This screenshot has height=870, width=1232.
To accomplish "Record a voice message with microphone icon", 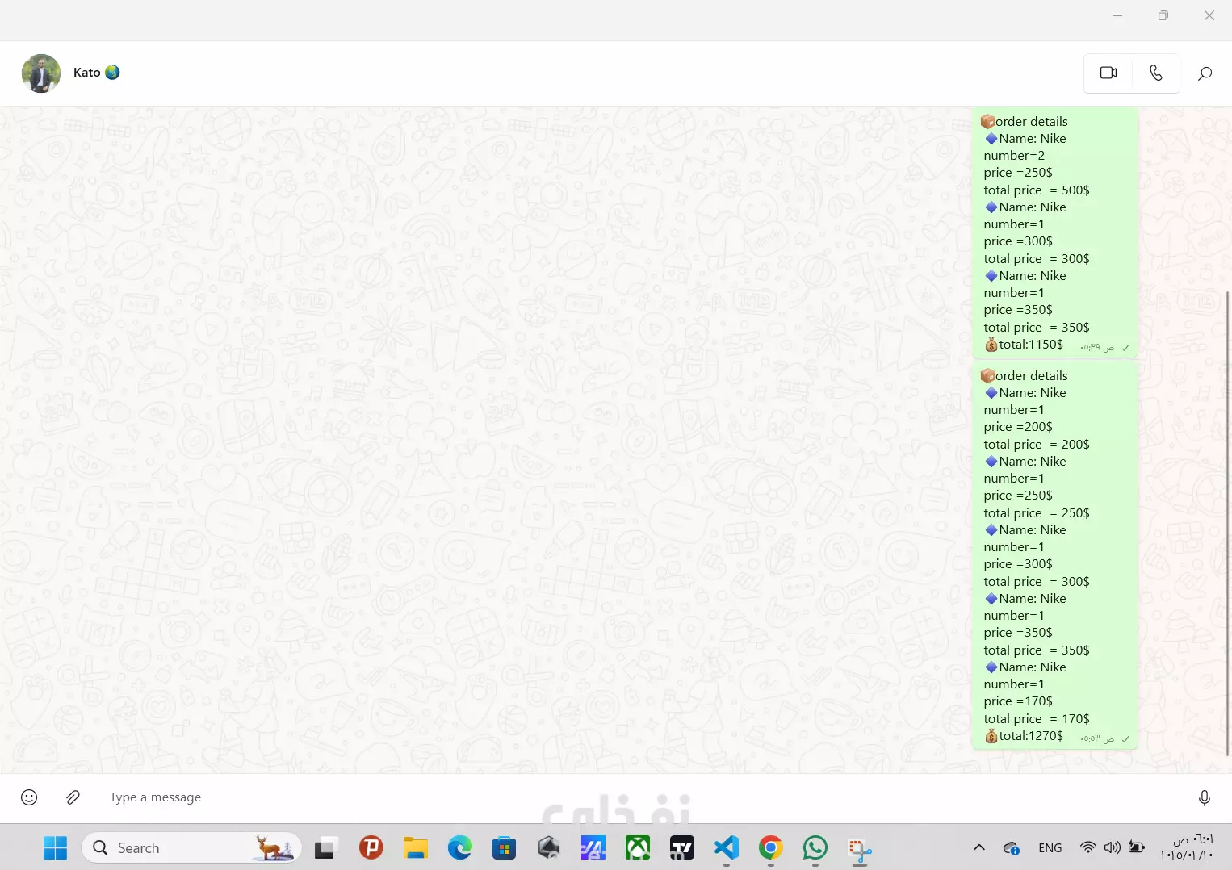I will pyautogui.click(x=1204, y=797).
